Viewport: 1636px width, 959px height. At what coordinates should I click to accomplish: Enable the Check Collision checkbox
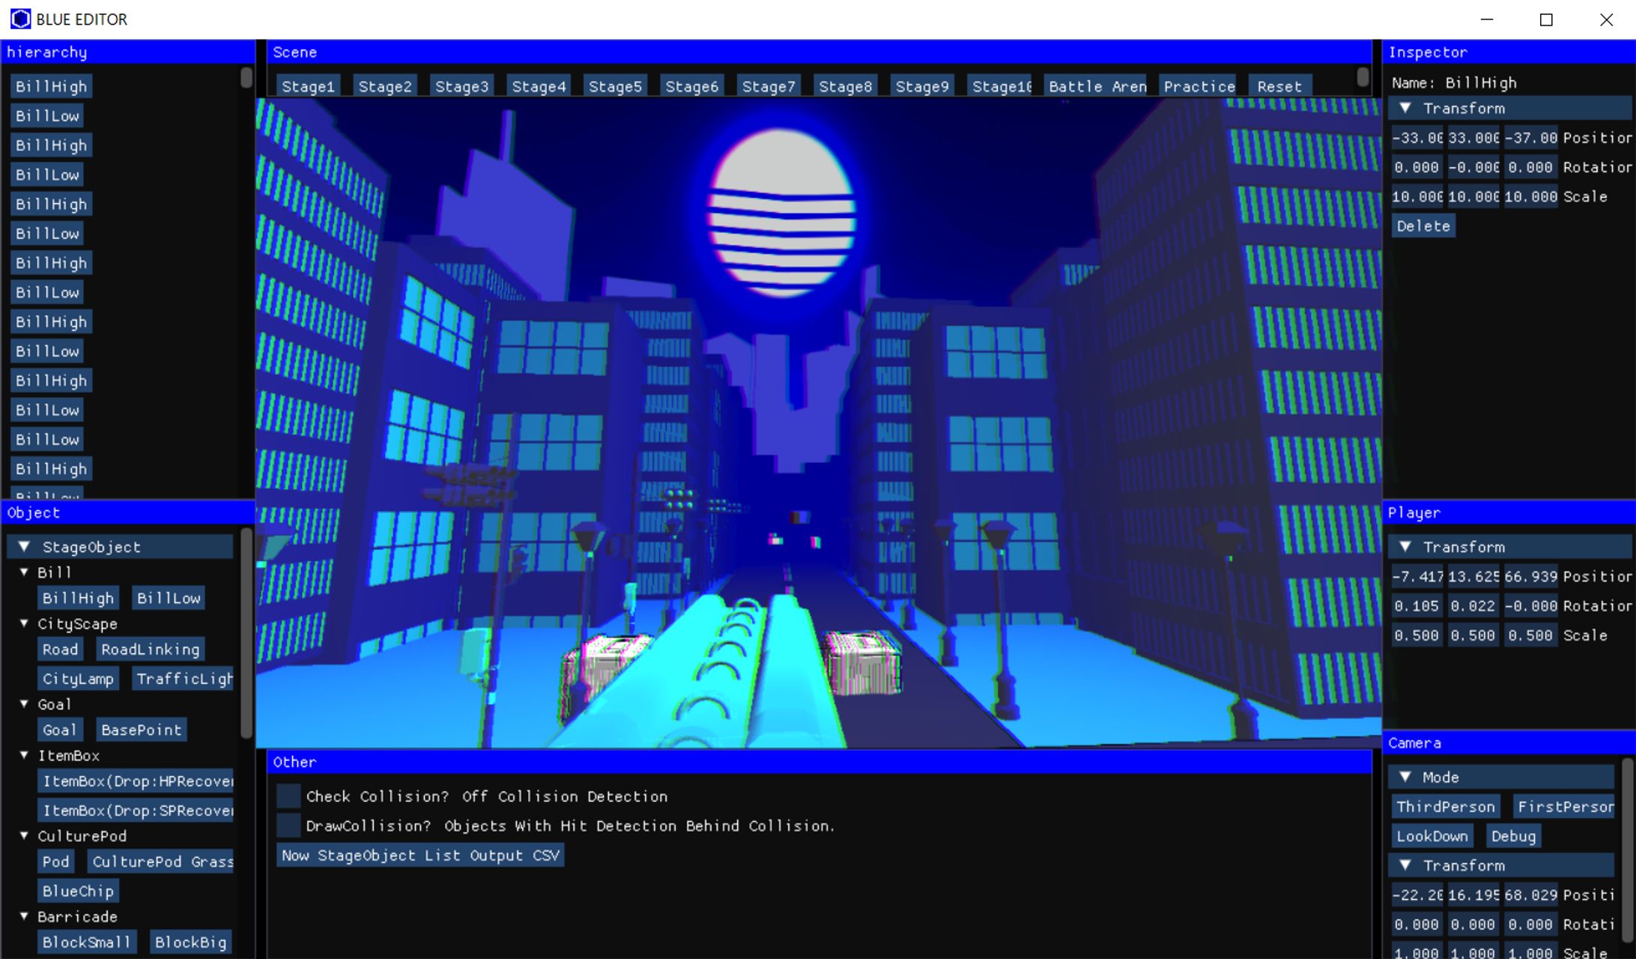[x=288, y=796]
